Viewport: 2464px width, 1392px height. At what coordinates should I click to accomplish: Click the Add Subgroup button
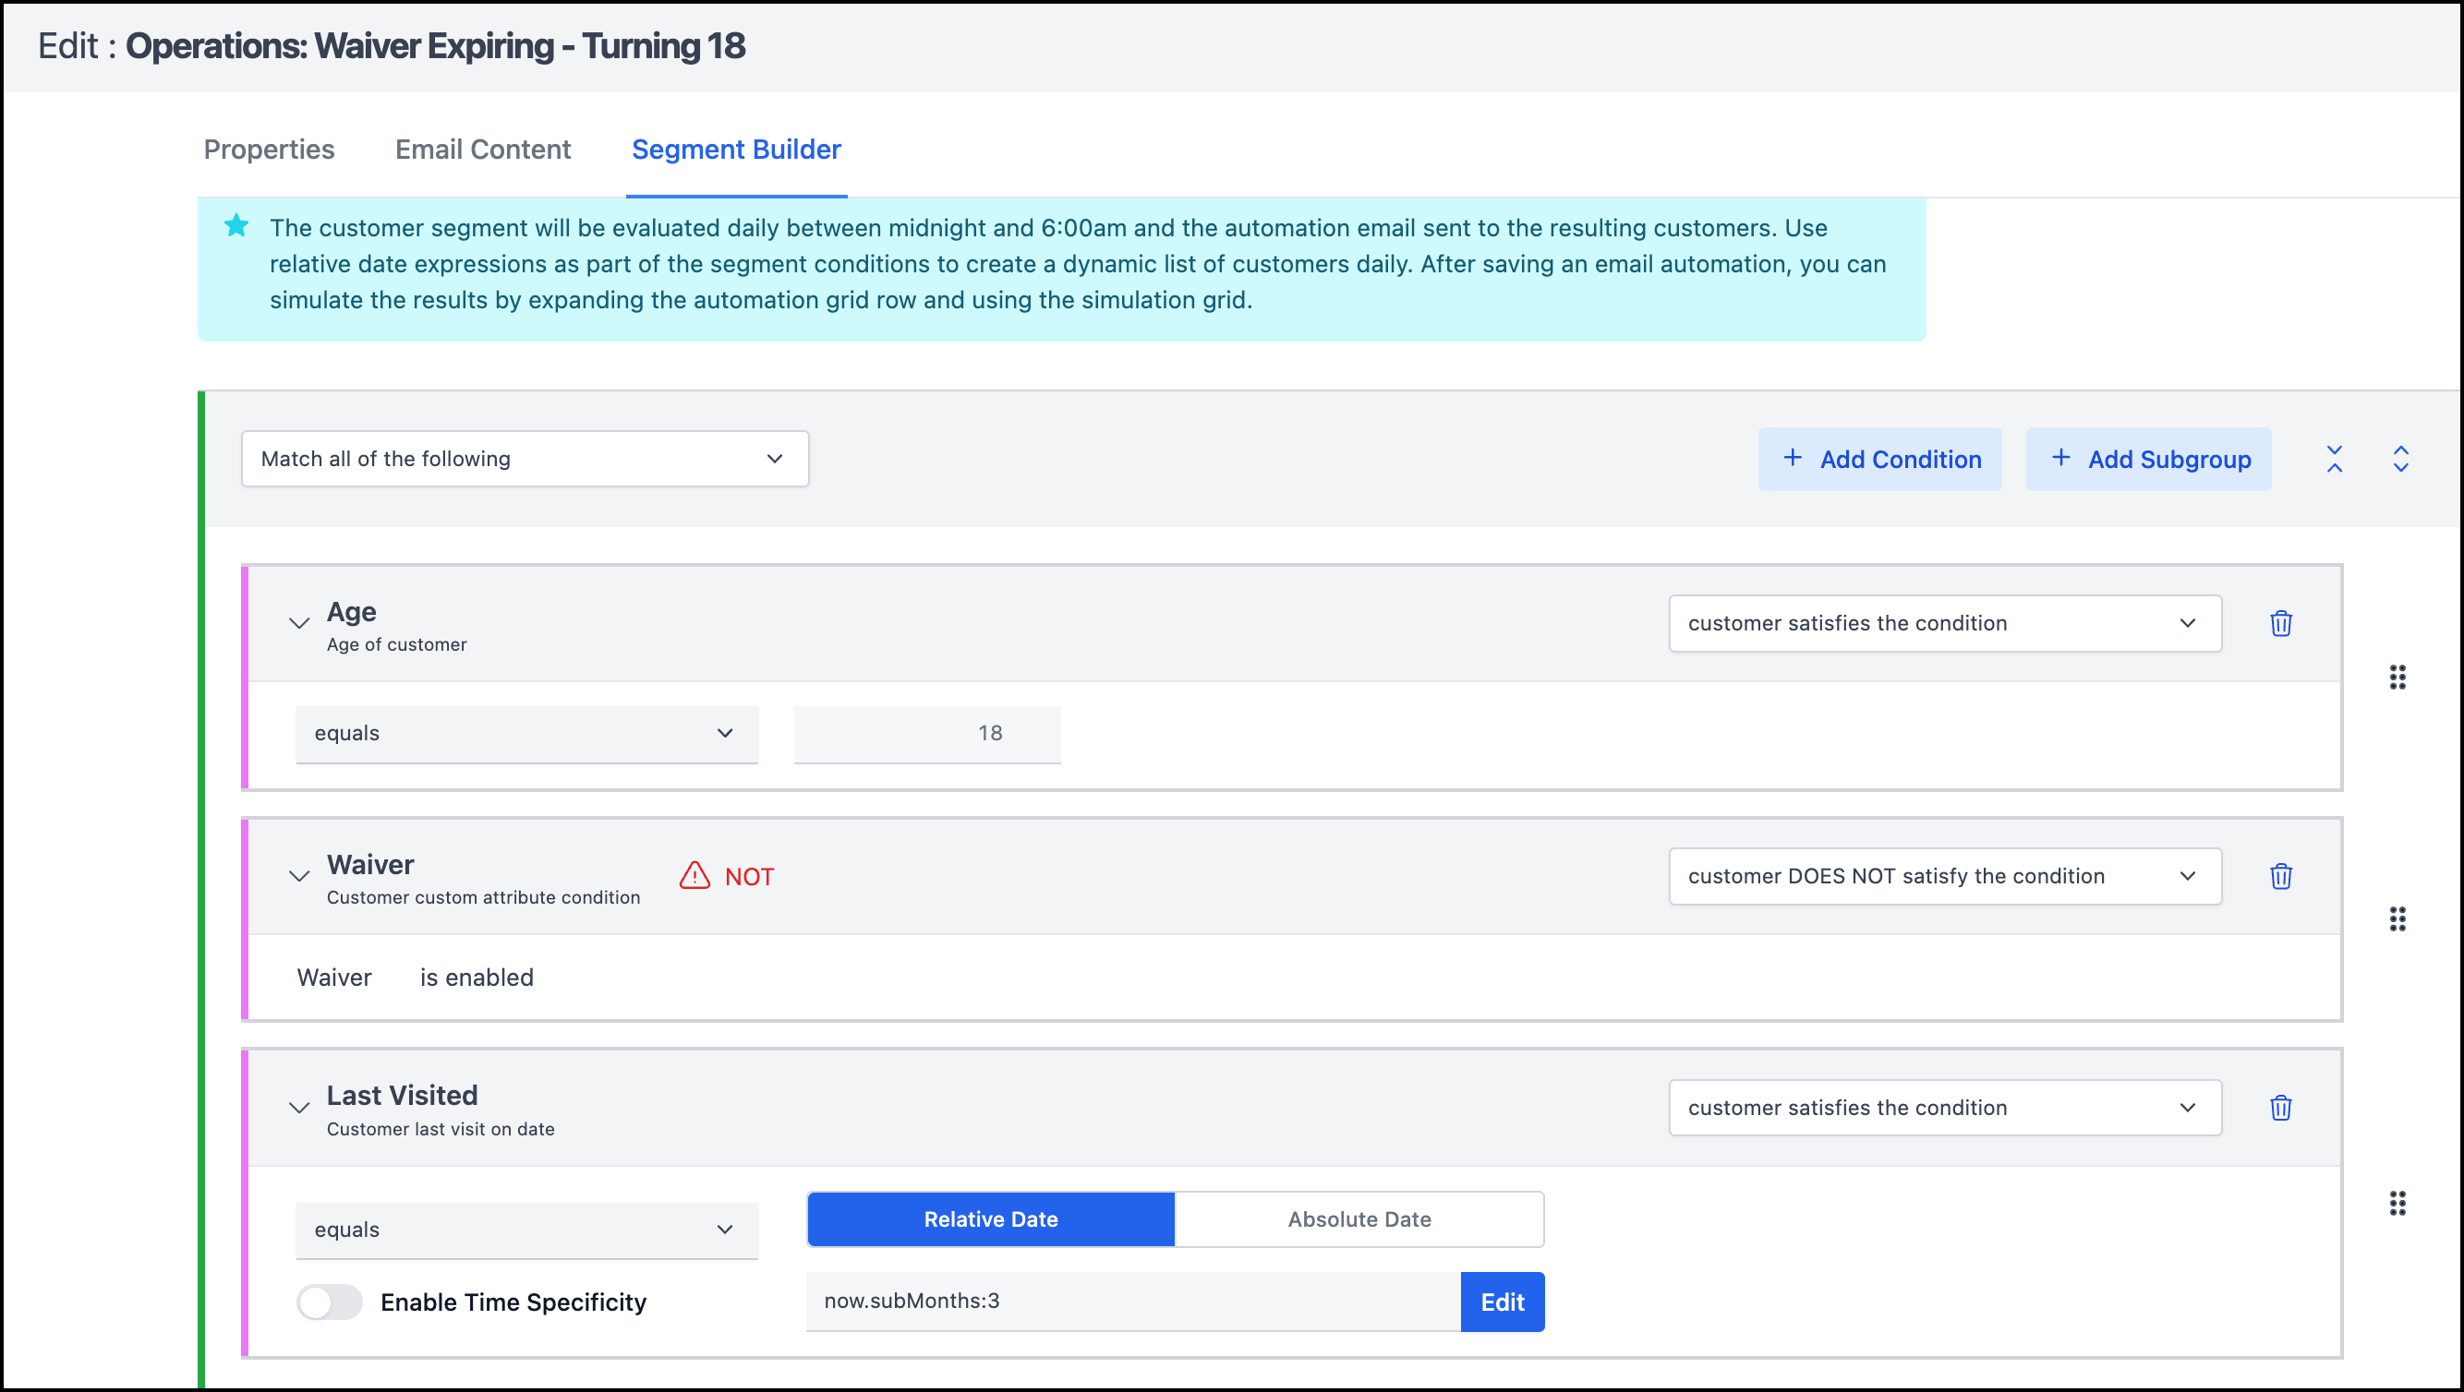click(x=2148, y=459)
